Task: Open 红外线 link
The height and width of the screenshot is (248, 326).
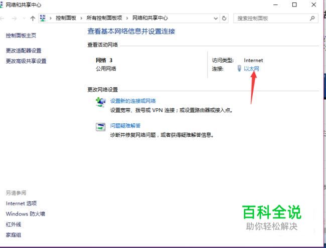Action: [14, 224]
